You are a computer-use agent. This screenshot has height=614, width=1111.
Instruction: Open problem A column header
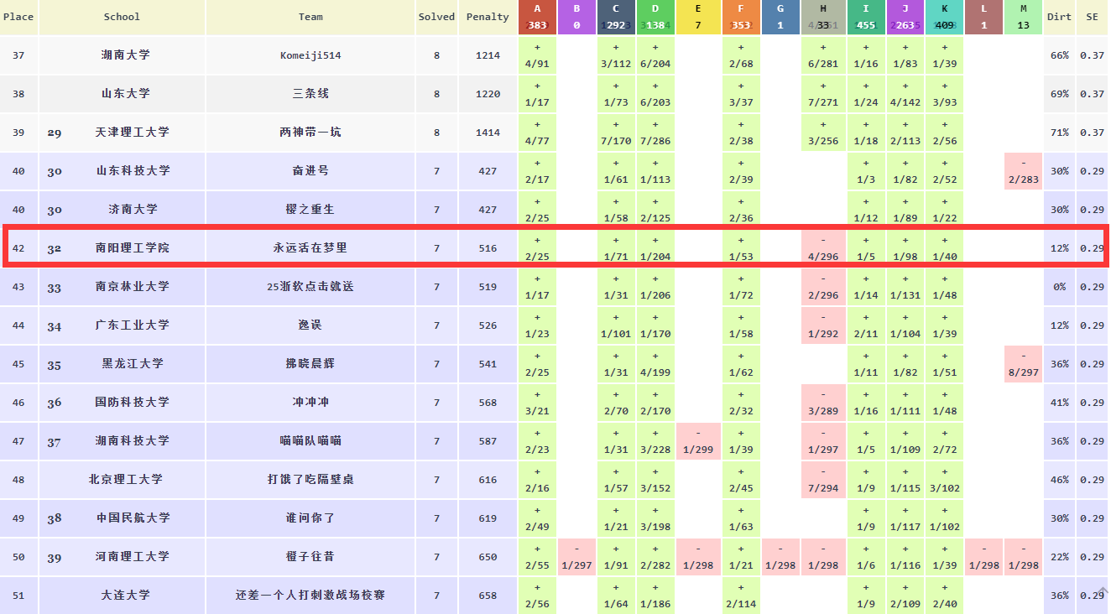[537, 17]
